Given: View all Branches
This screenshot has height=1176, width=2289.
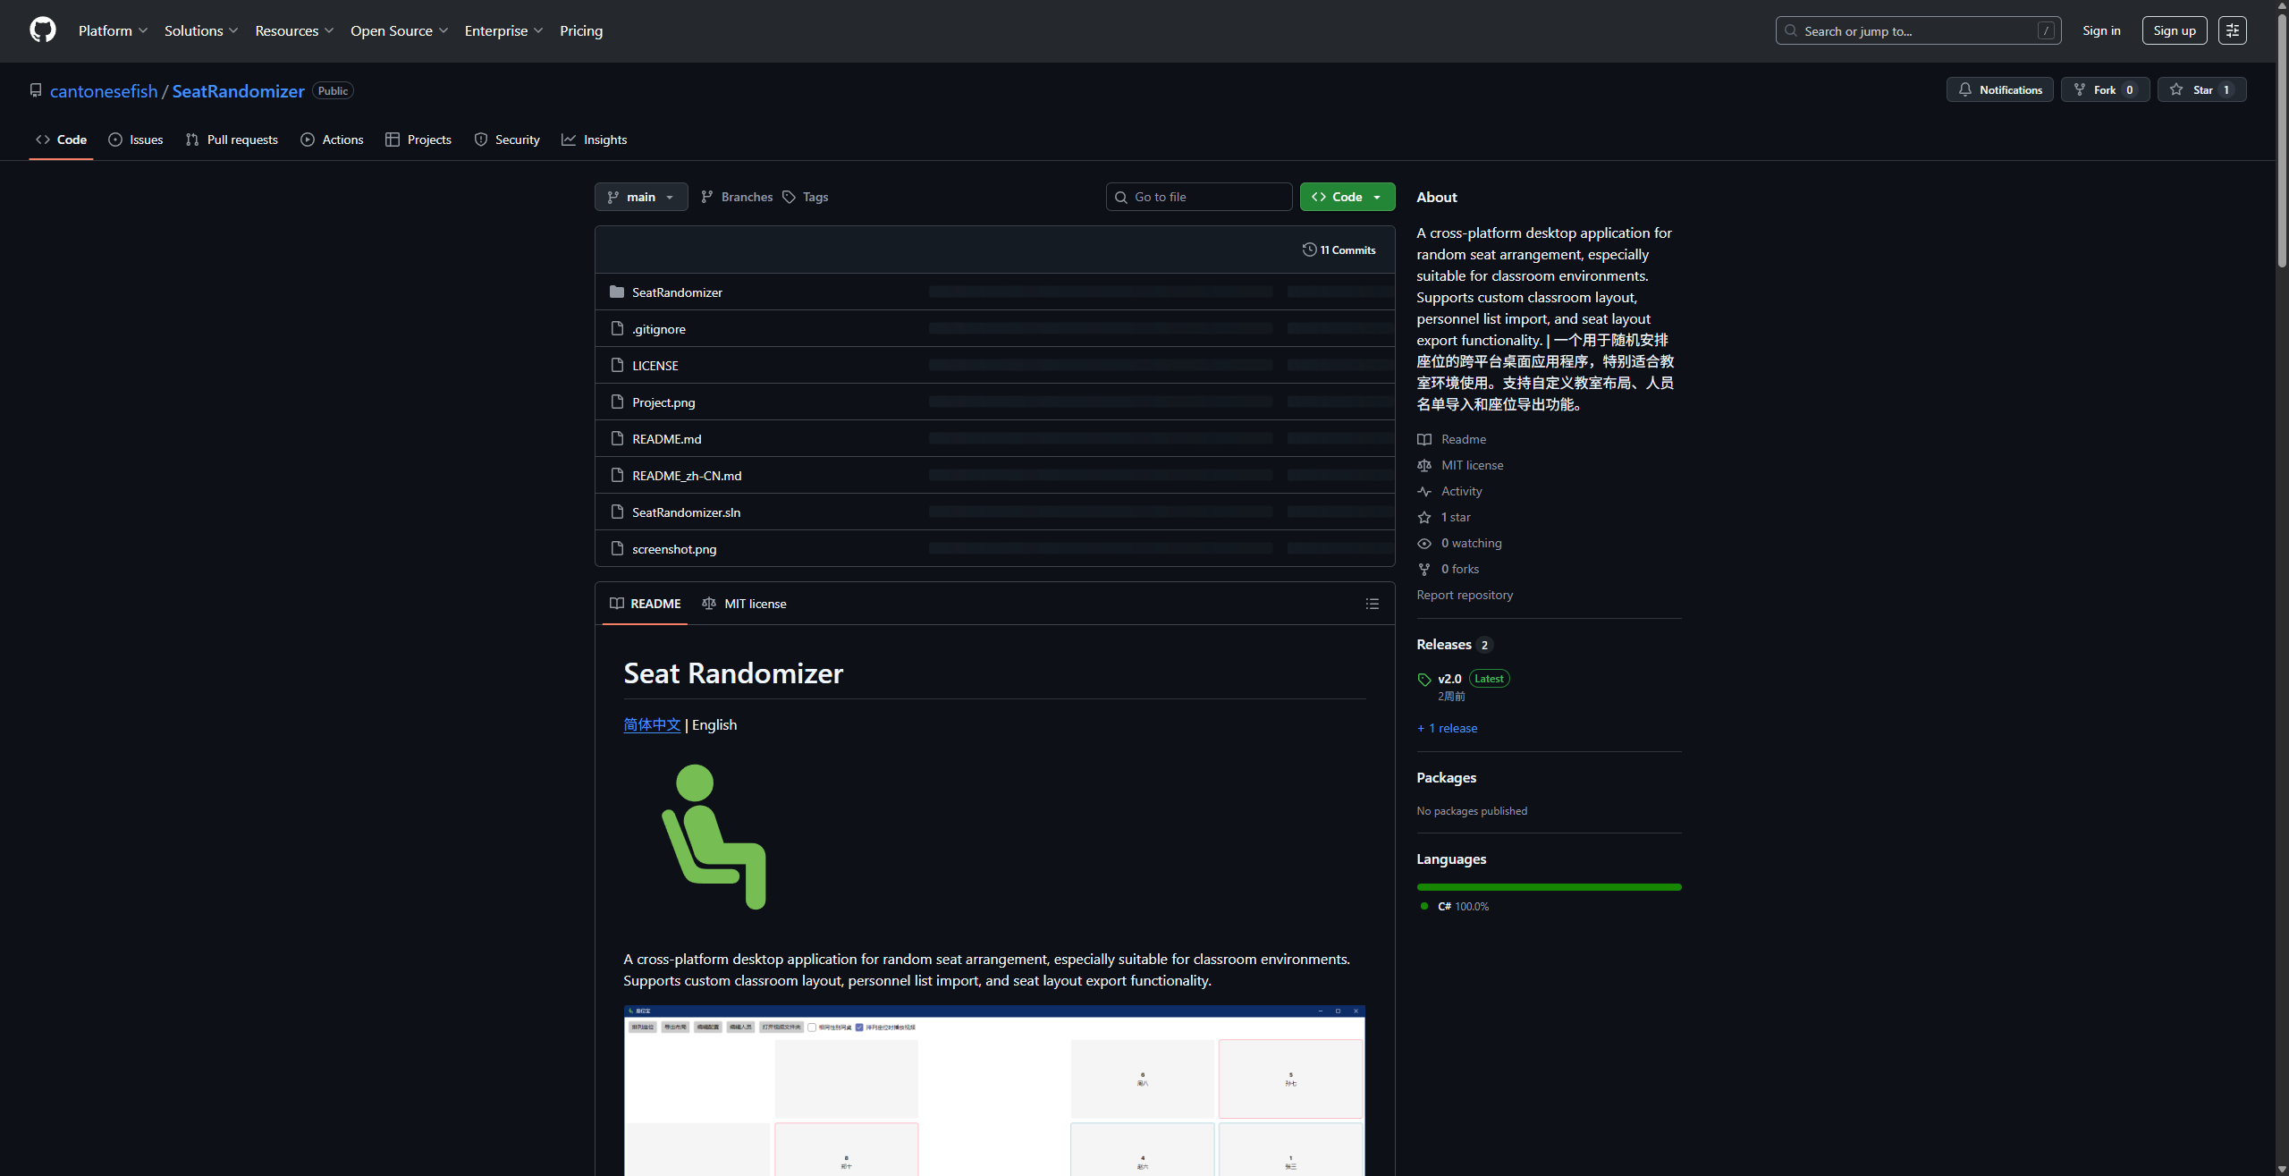Looking at the screenshot, I should [x=737, y=197].
